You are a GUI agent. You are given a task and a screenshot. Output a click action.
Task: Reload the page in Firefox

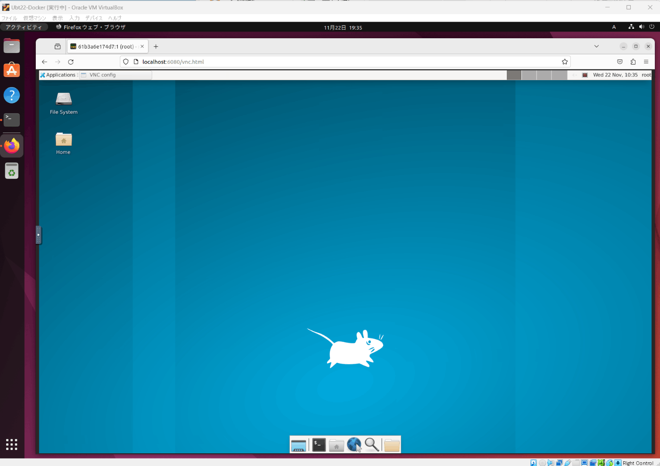point(71,62)
